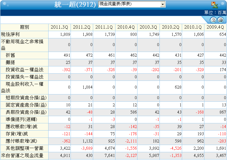This screenshot has height=160, width=227.
Task: Click the 存貨(增)減 row label
Action: point(17,134)
